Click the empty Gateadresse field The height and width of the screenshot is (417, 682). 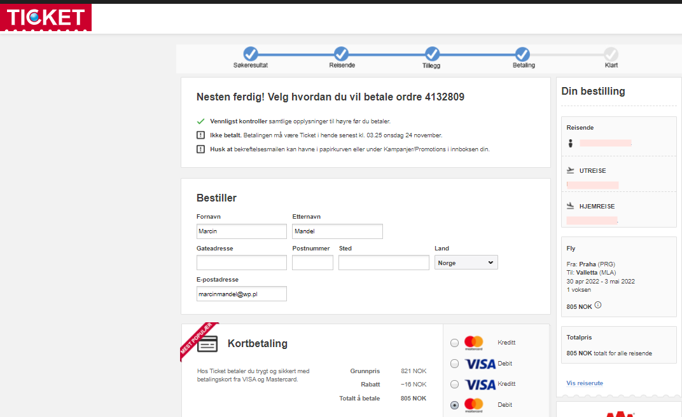pos(241,263)
